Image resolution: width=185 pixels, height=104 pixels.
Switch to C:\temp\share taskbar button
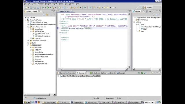tap(49, 102)
